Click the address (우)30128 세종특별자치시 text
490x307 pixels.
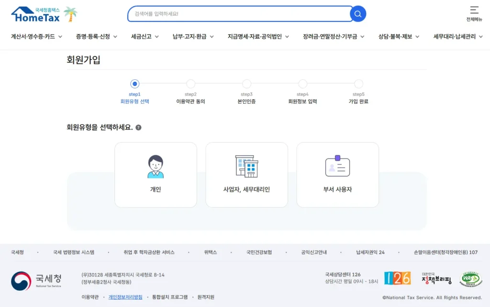[x=123, y=275]
